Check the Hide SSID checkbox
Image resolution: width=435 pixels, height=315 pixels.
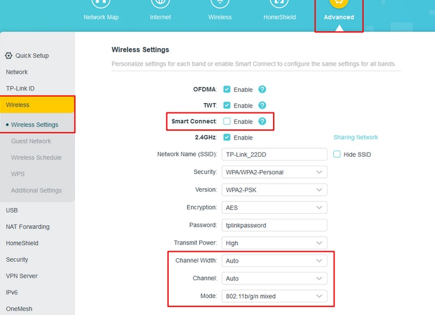coord(336,154)
